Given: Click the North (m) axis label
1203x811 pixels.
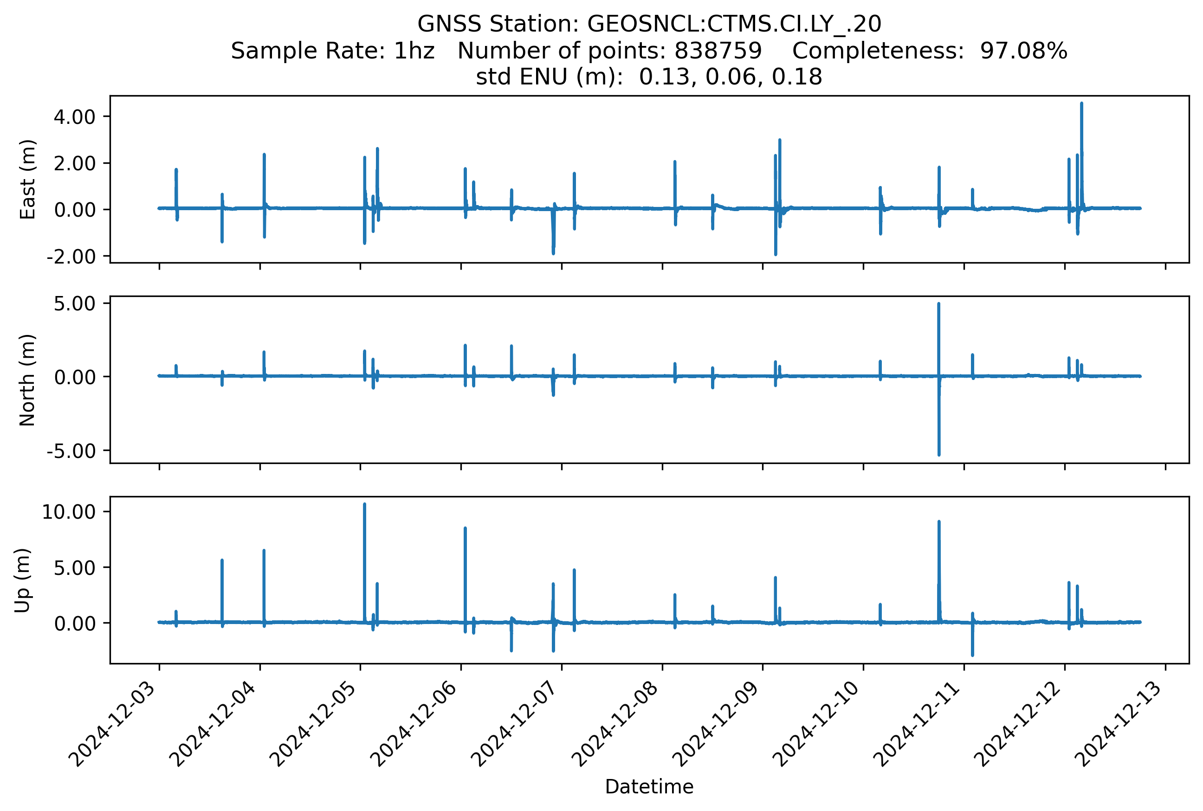Looking at the screenshot, I should 27,380.
